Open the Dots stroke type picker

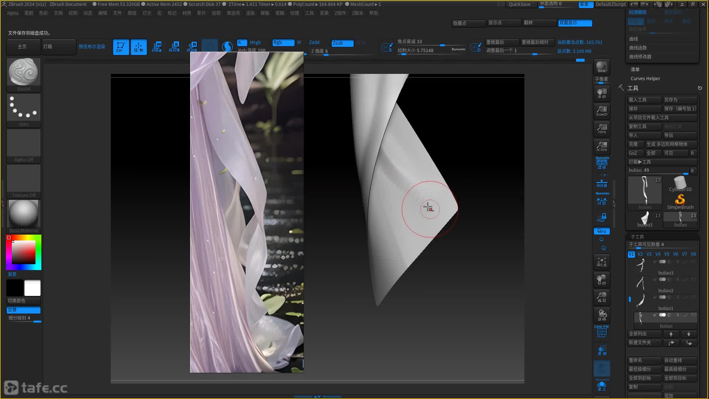[24, 110]
